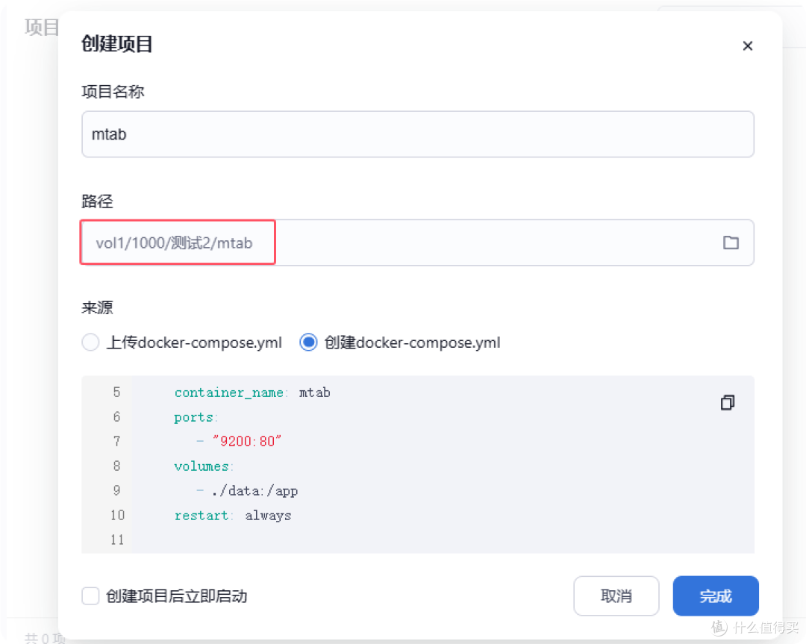Click the restart: always line in editor
The width and height of the screenshot is (806, 644).
coord(232,515)
